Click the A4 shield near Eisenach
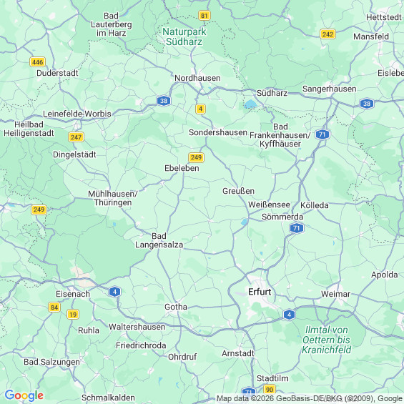 115,292
